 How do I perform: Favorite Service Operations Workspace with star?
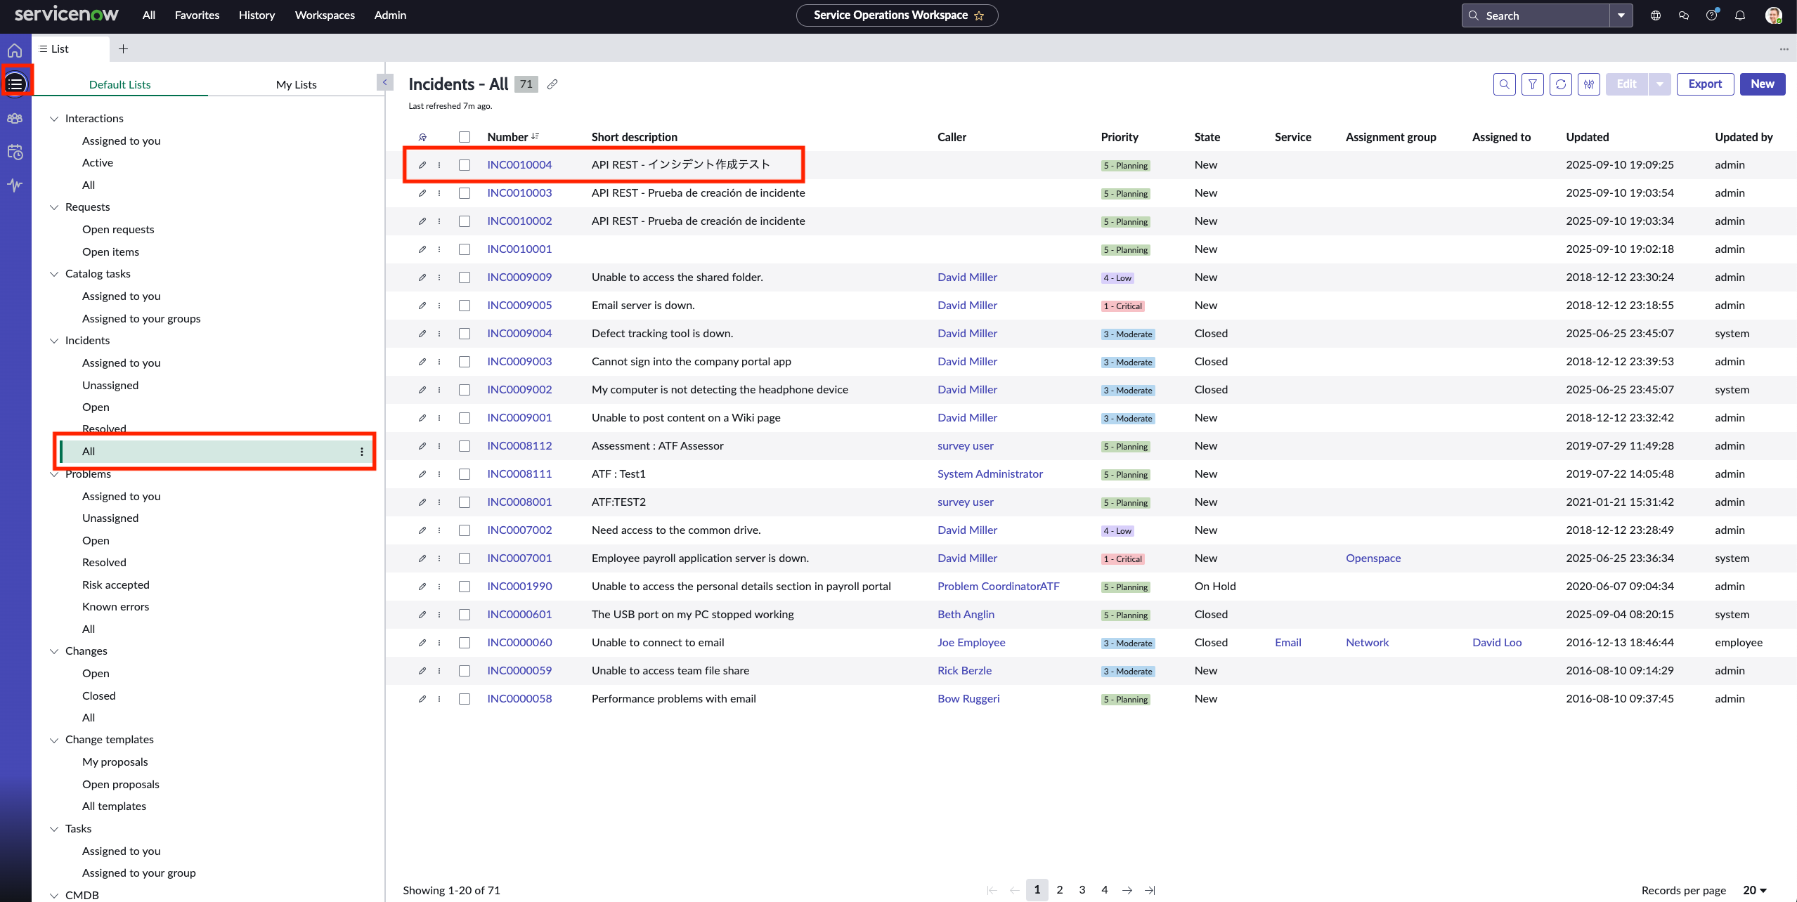click(979, 15)
